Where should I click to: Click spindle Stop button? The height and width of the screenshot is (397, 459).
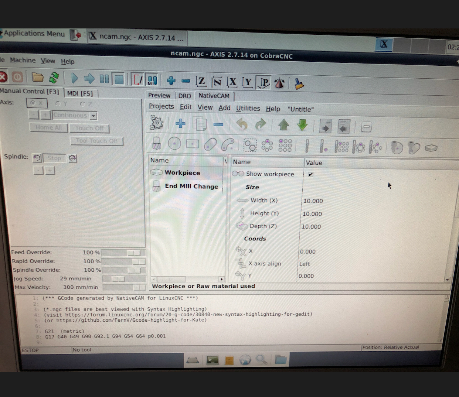[54, 158]
